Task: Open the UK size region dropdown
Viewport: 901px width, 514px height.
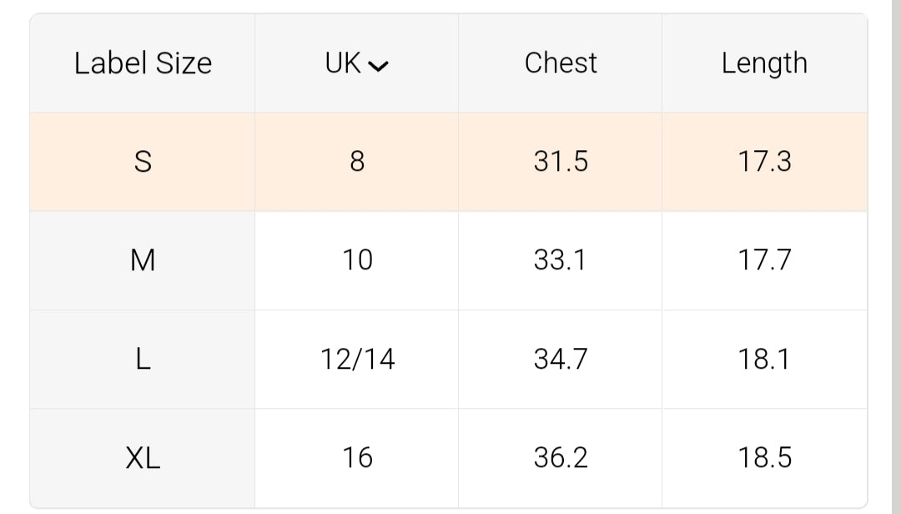Action: tap(357, 64)
